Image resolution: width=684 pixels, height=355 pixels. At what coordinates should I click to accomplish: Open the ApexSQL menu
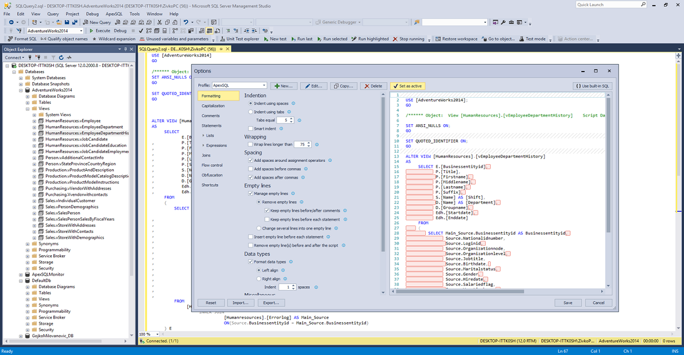point(114,14)
